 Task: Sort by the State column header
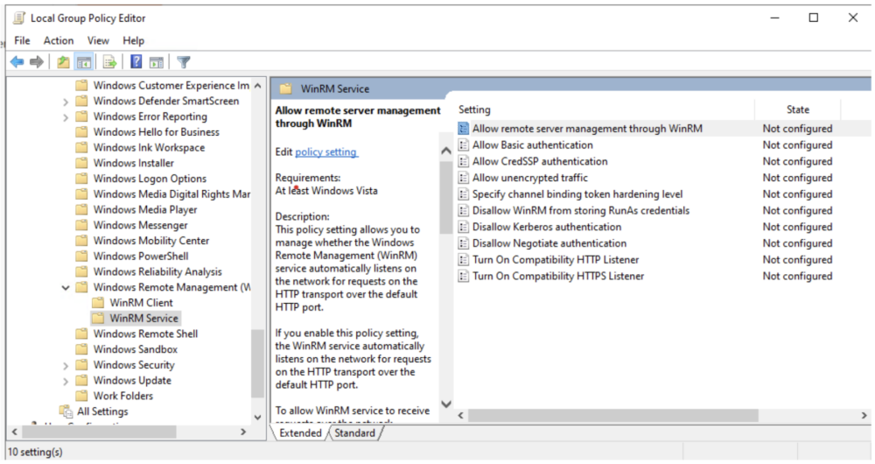coord(797,109)
